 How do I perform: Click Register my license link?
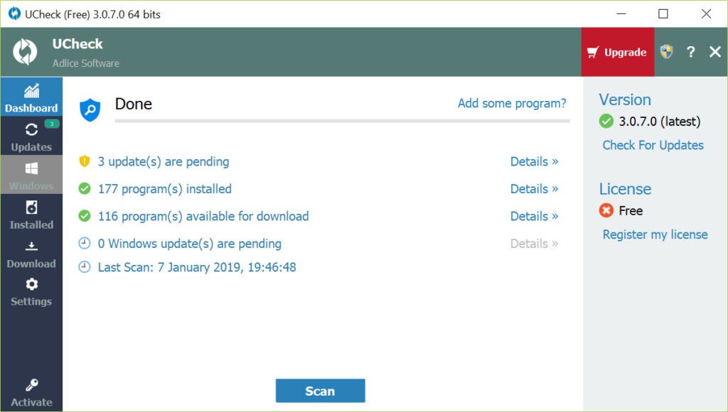pos(655,234)
